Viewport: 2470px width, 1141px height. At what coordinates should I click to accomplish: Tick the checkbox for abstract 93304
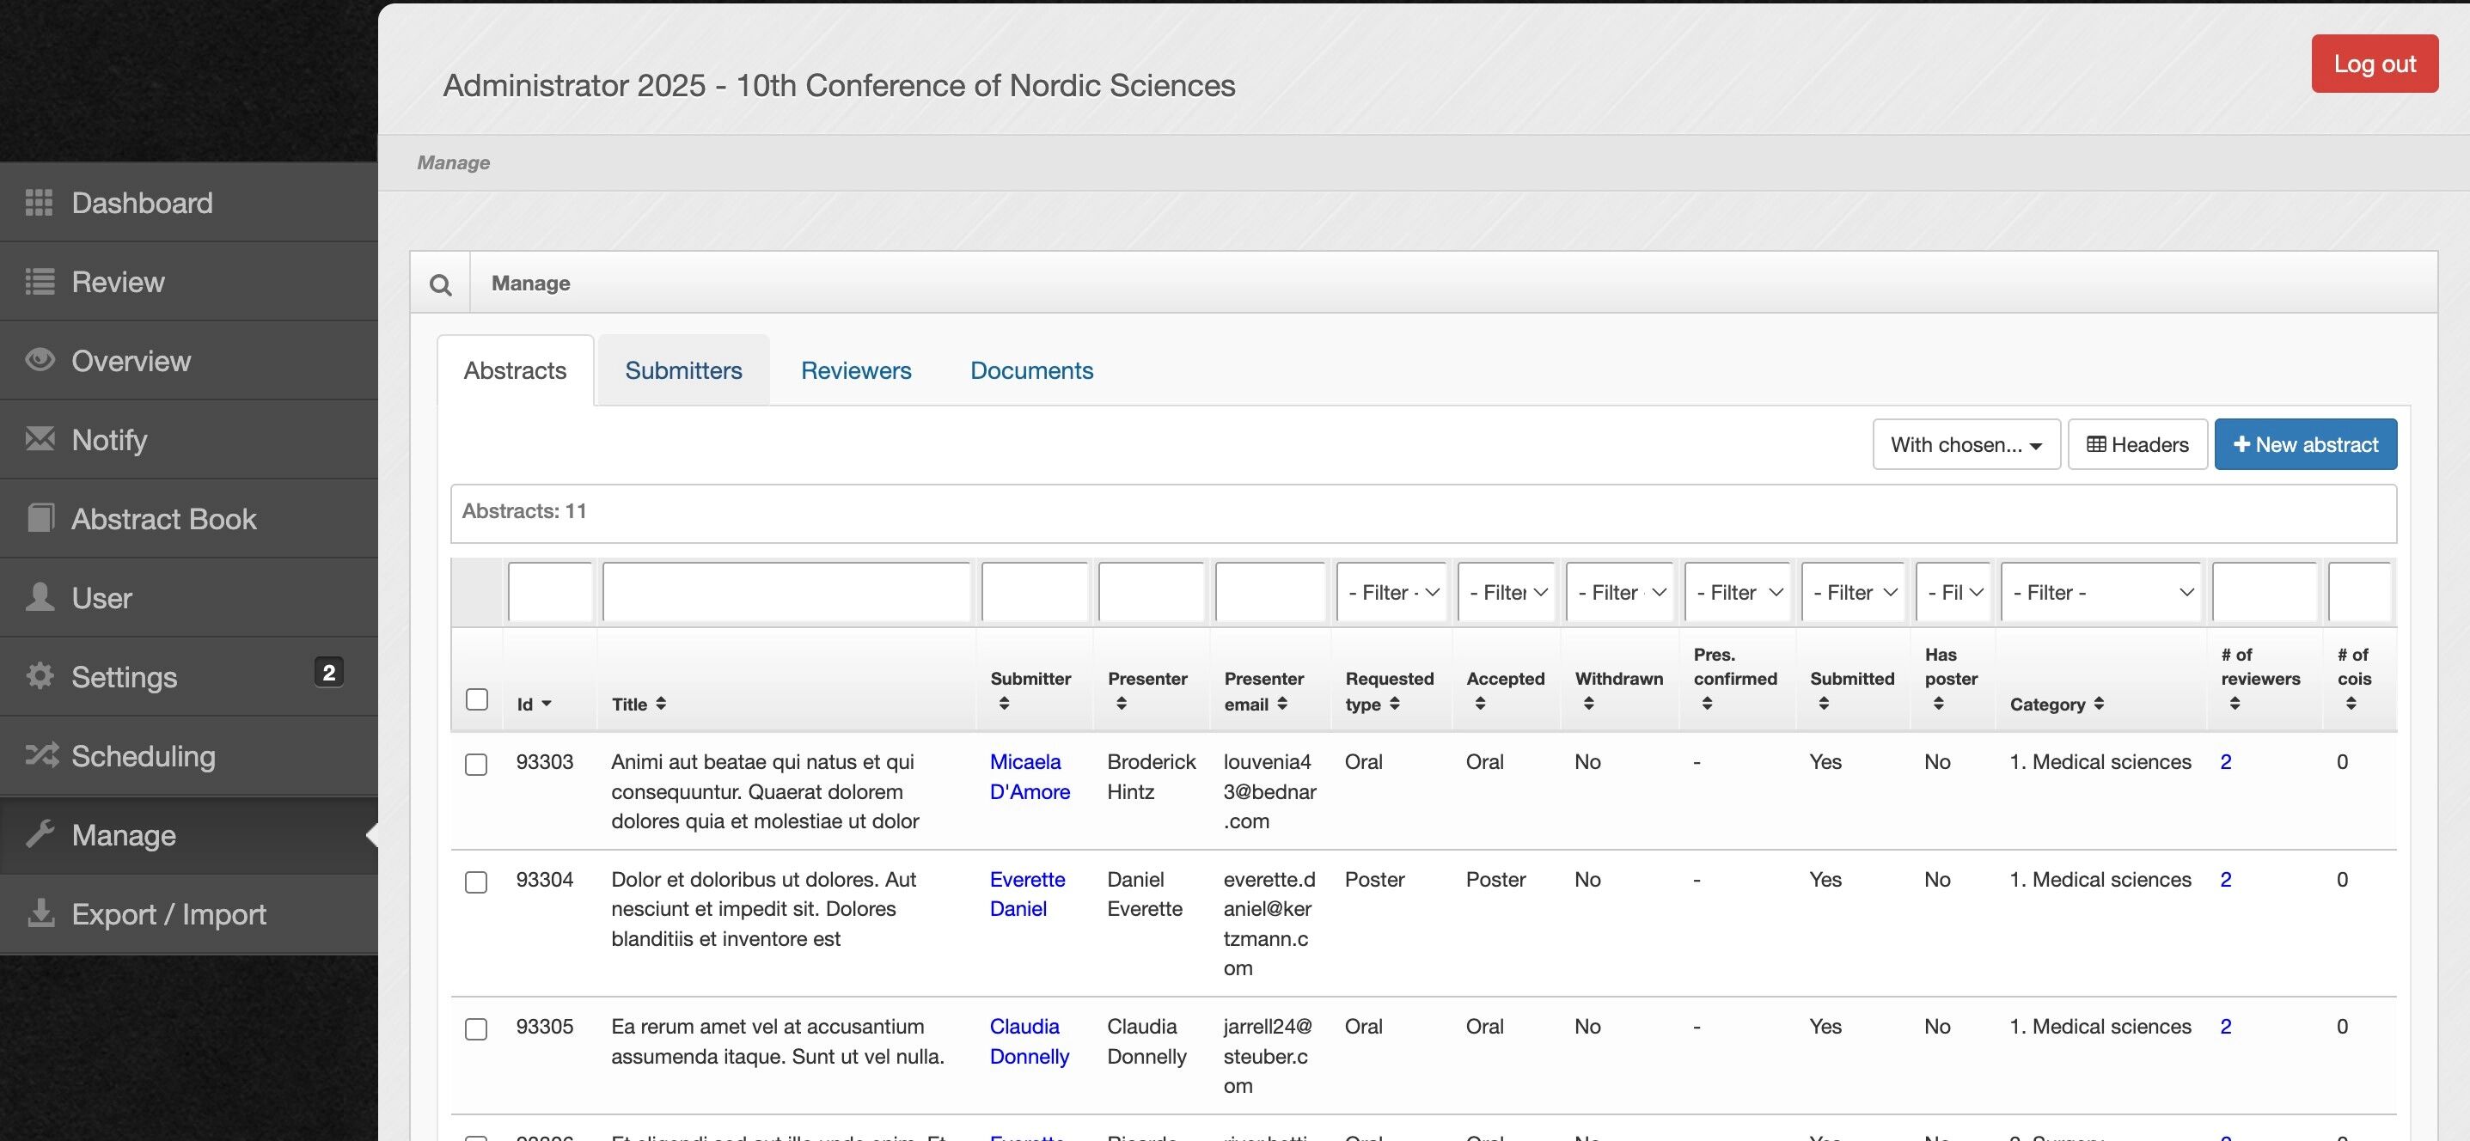[x=475, y=882]
